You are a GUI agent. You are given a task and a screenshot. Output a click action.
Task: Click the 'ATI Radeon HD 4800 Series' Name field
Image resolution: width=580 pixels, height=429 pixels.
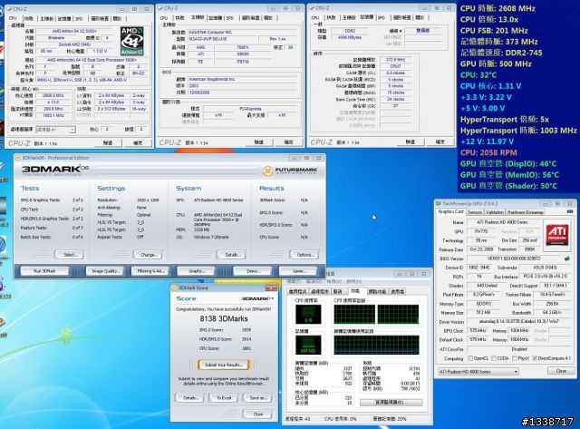(502, 222)
